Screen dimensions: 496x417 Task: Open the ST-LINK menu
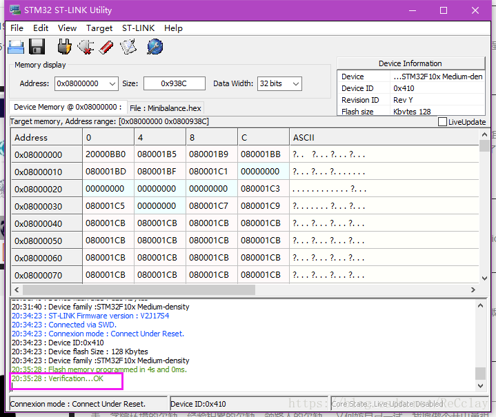click(138, 28)
